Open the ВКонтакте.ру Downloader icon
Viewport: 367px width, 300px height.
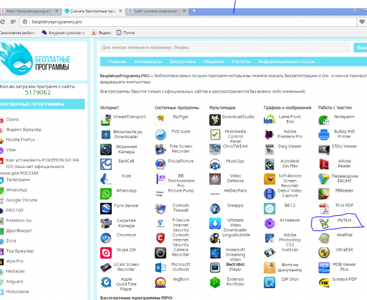pos(106,134)
